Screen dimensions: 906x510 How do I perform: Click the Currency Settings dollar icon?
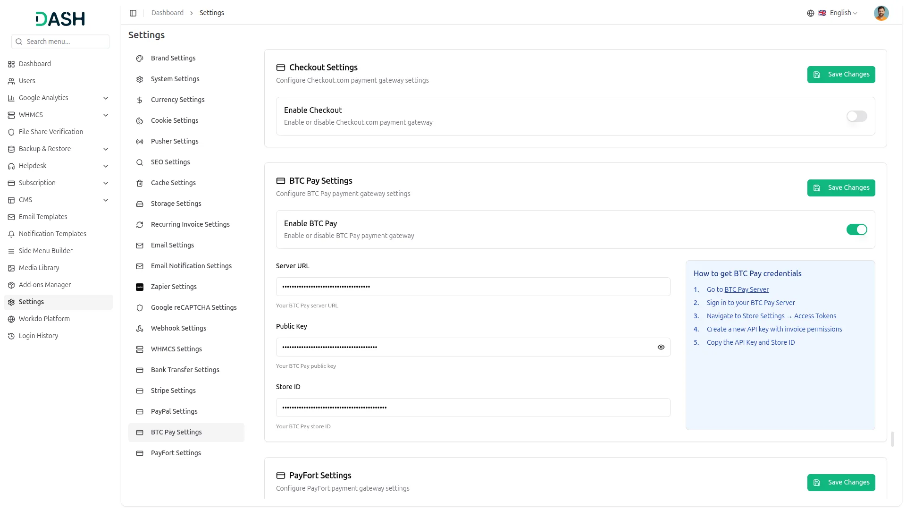[140, 100]
